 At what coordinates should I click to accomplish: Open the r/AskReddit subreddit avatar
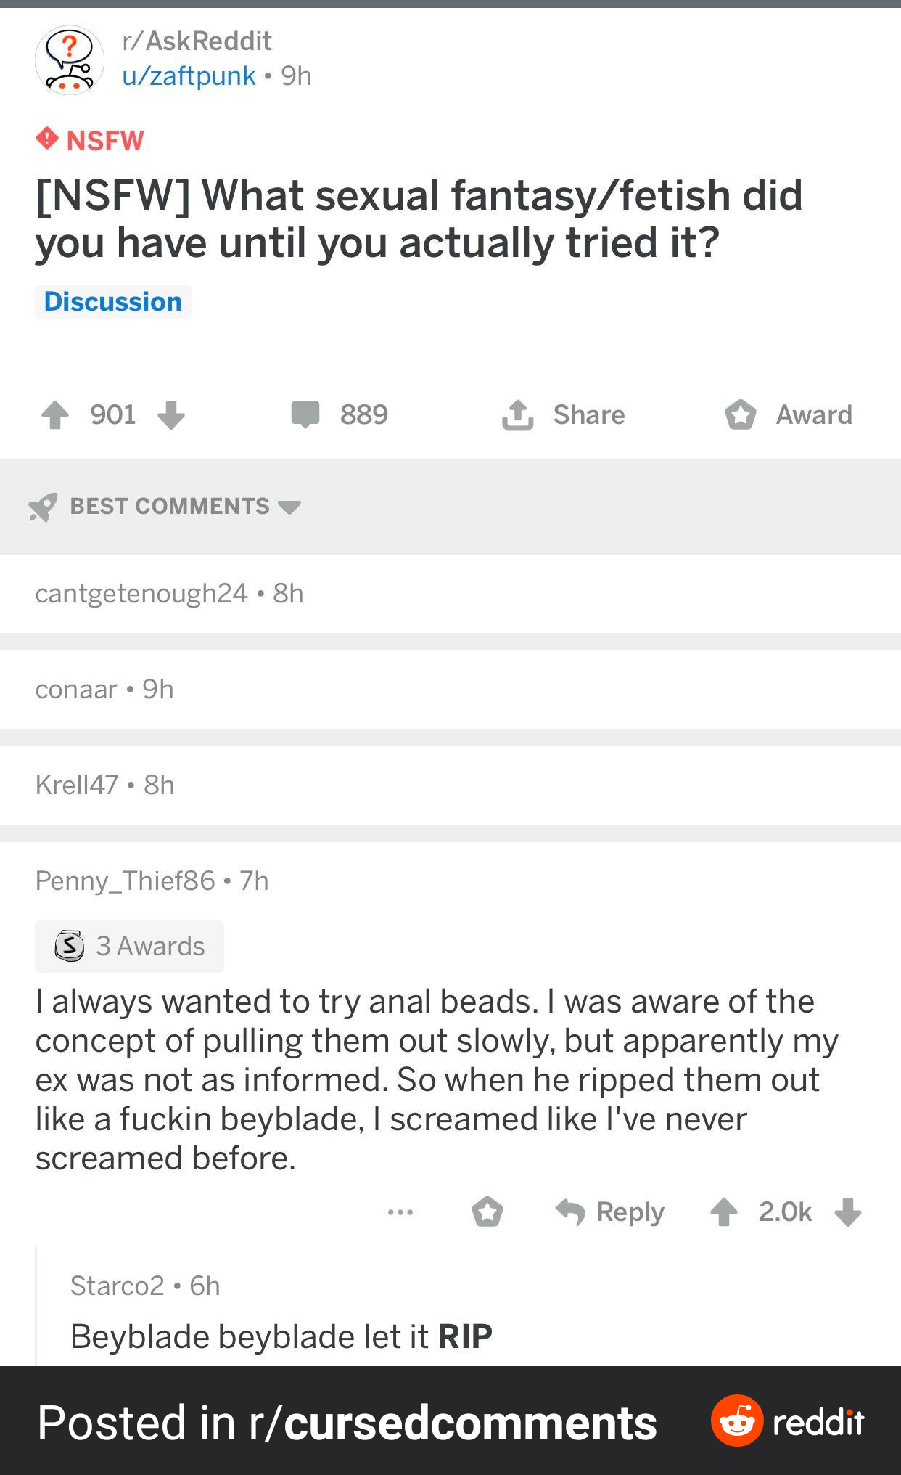pos(70,60)
